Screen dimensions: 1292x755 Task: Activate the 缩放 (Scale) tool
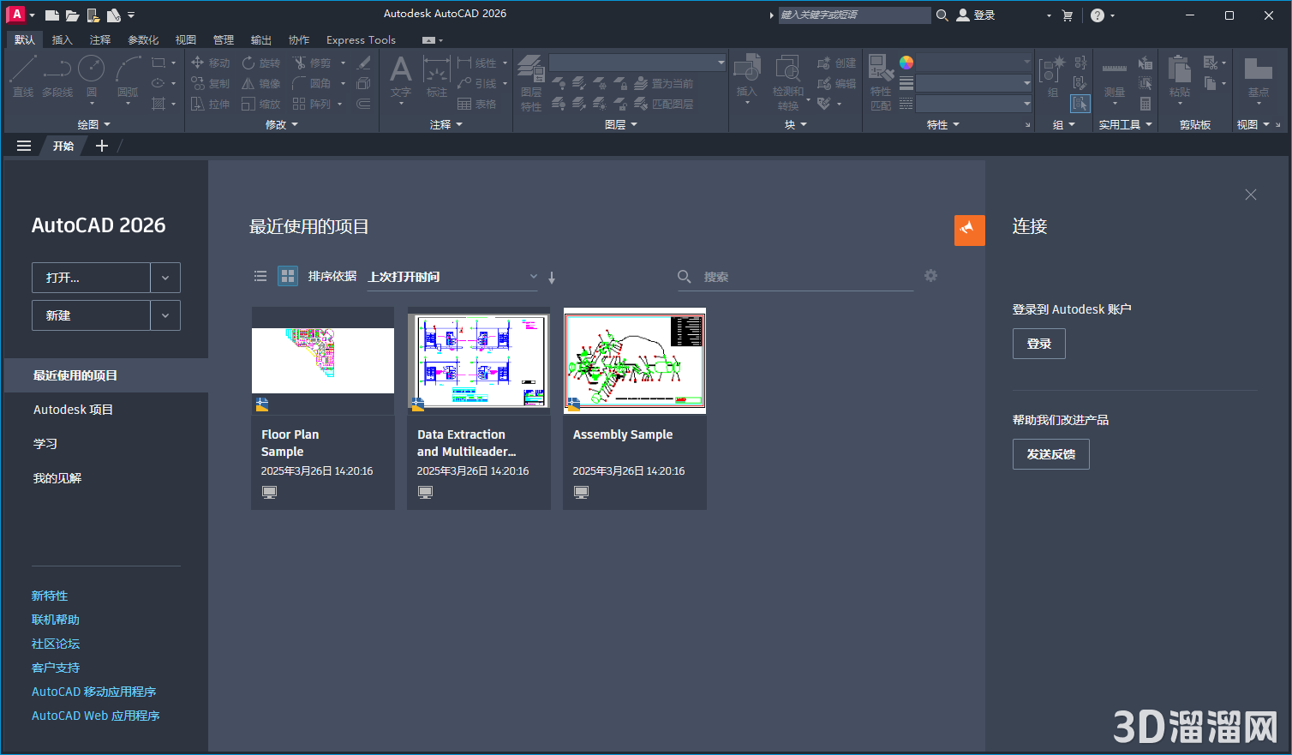pos(261,104)
